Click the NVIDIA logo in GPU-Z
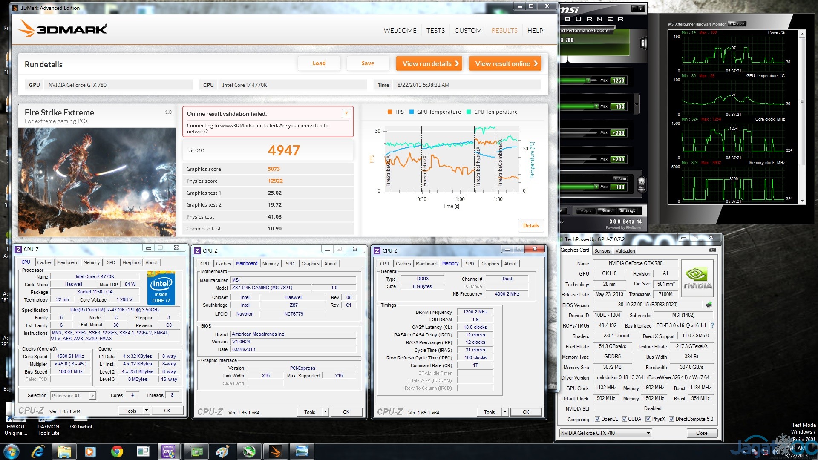This screenshot has height=460, width=818. [697, 278]
